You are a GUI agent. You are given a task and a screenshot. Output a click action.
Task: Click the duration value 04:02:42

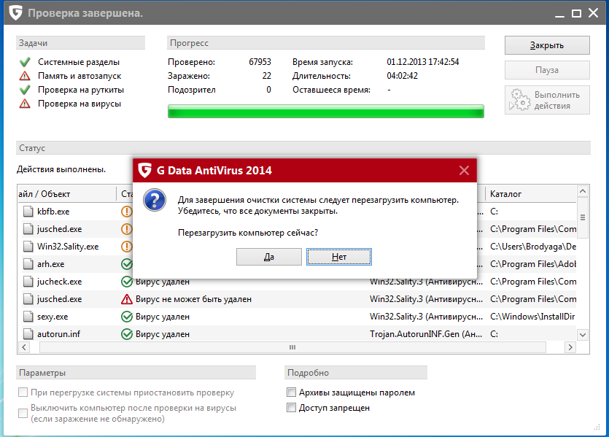tap(402, 76)
